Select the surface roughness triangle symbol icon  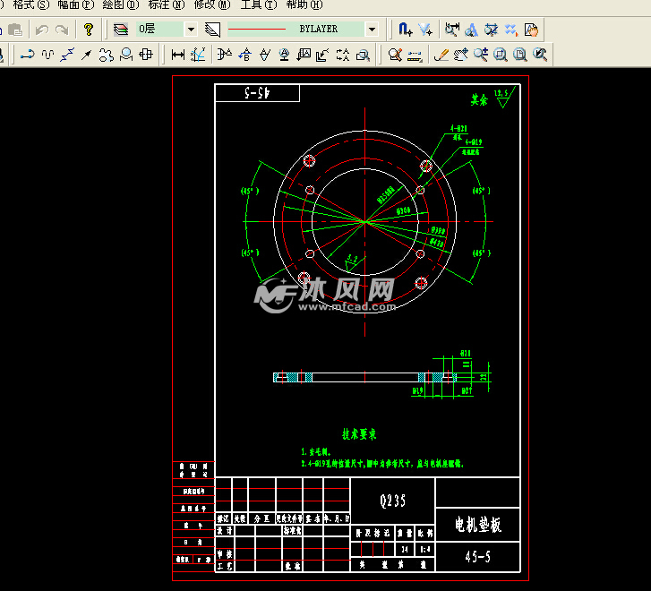(x=265, y=55)
